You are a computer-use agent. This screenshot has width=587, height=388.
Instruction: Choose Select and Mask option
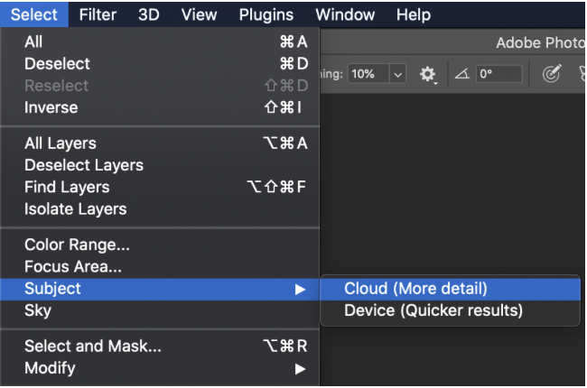(x=93, y=346)
